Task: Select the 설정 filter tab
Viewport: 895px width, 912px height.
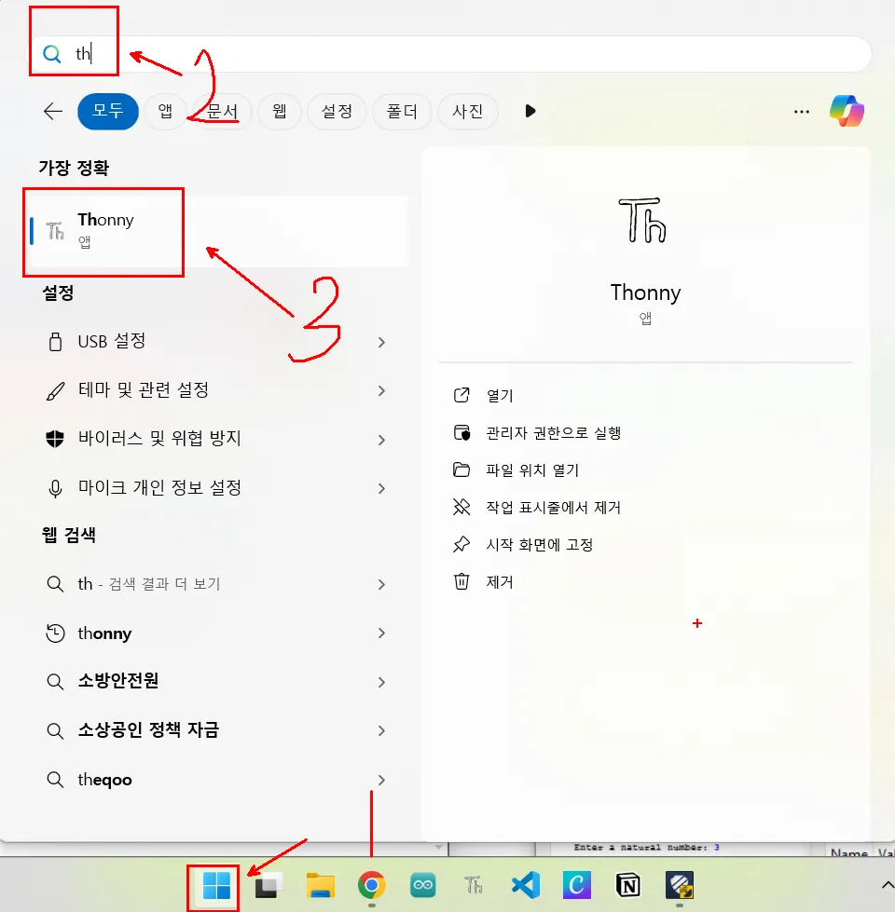Action: tap(337, 111)
